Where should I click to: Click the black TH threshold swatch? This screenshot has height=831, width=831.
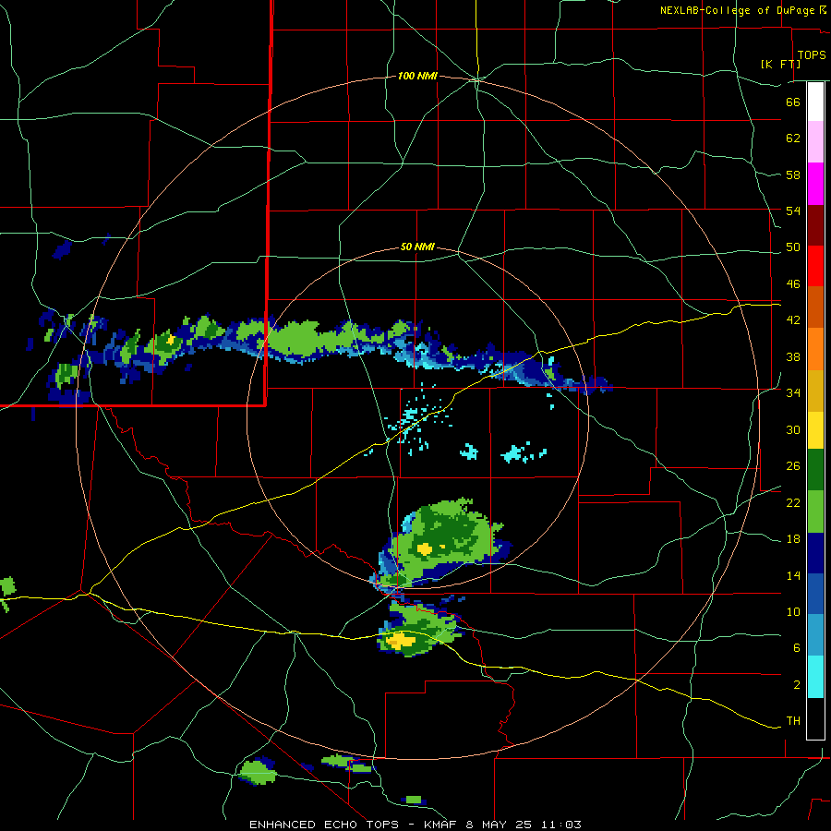tap(815, 718)
